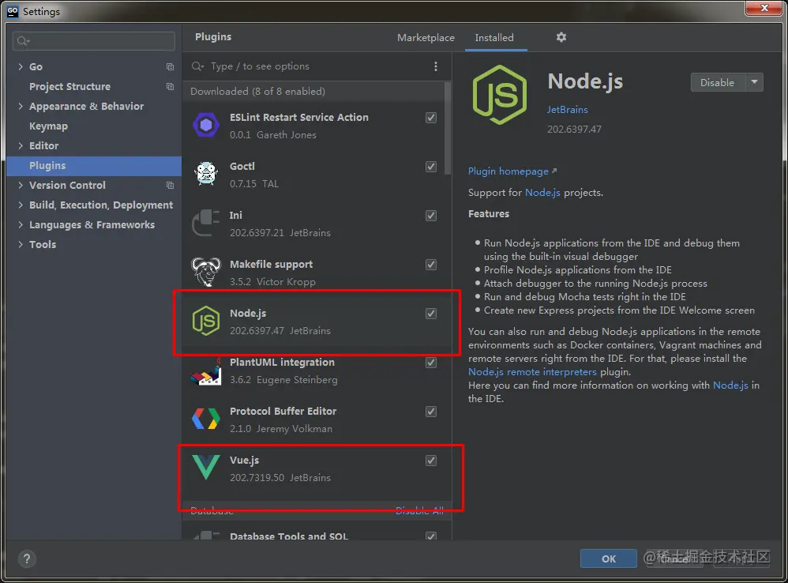Click the project-level copy icon beside Go
788x583 pixels.
[170, 67]
